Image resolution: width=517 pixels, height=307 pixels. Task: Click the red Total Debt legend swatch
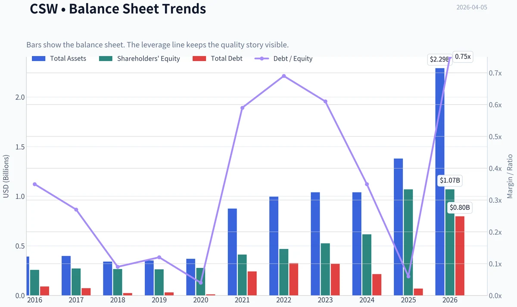coord(199,59)
